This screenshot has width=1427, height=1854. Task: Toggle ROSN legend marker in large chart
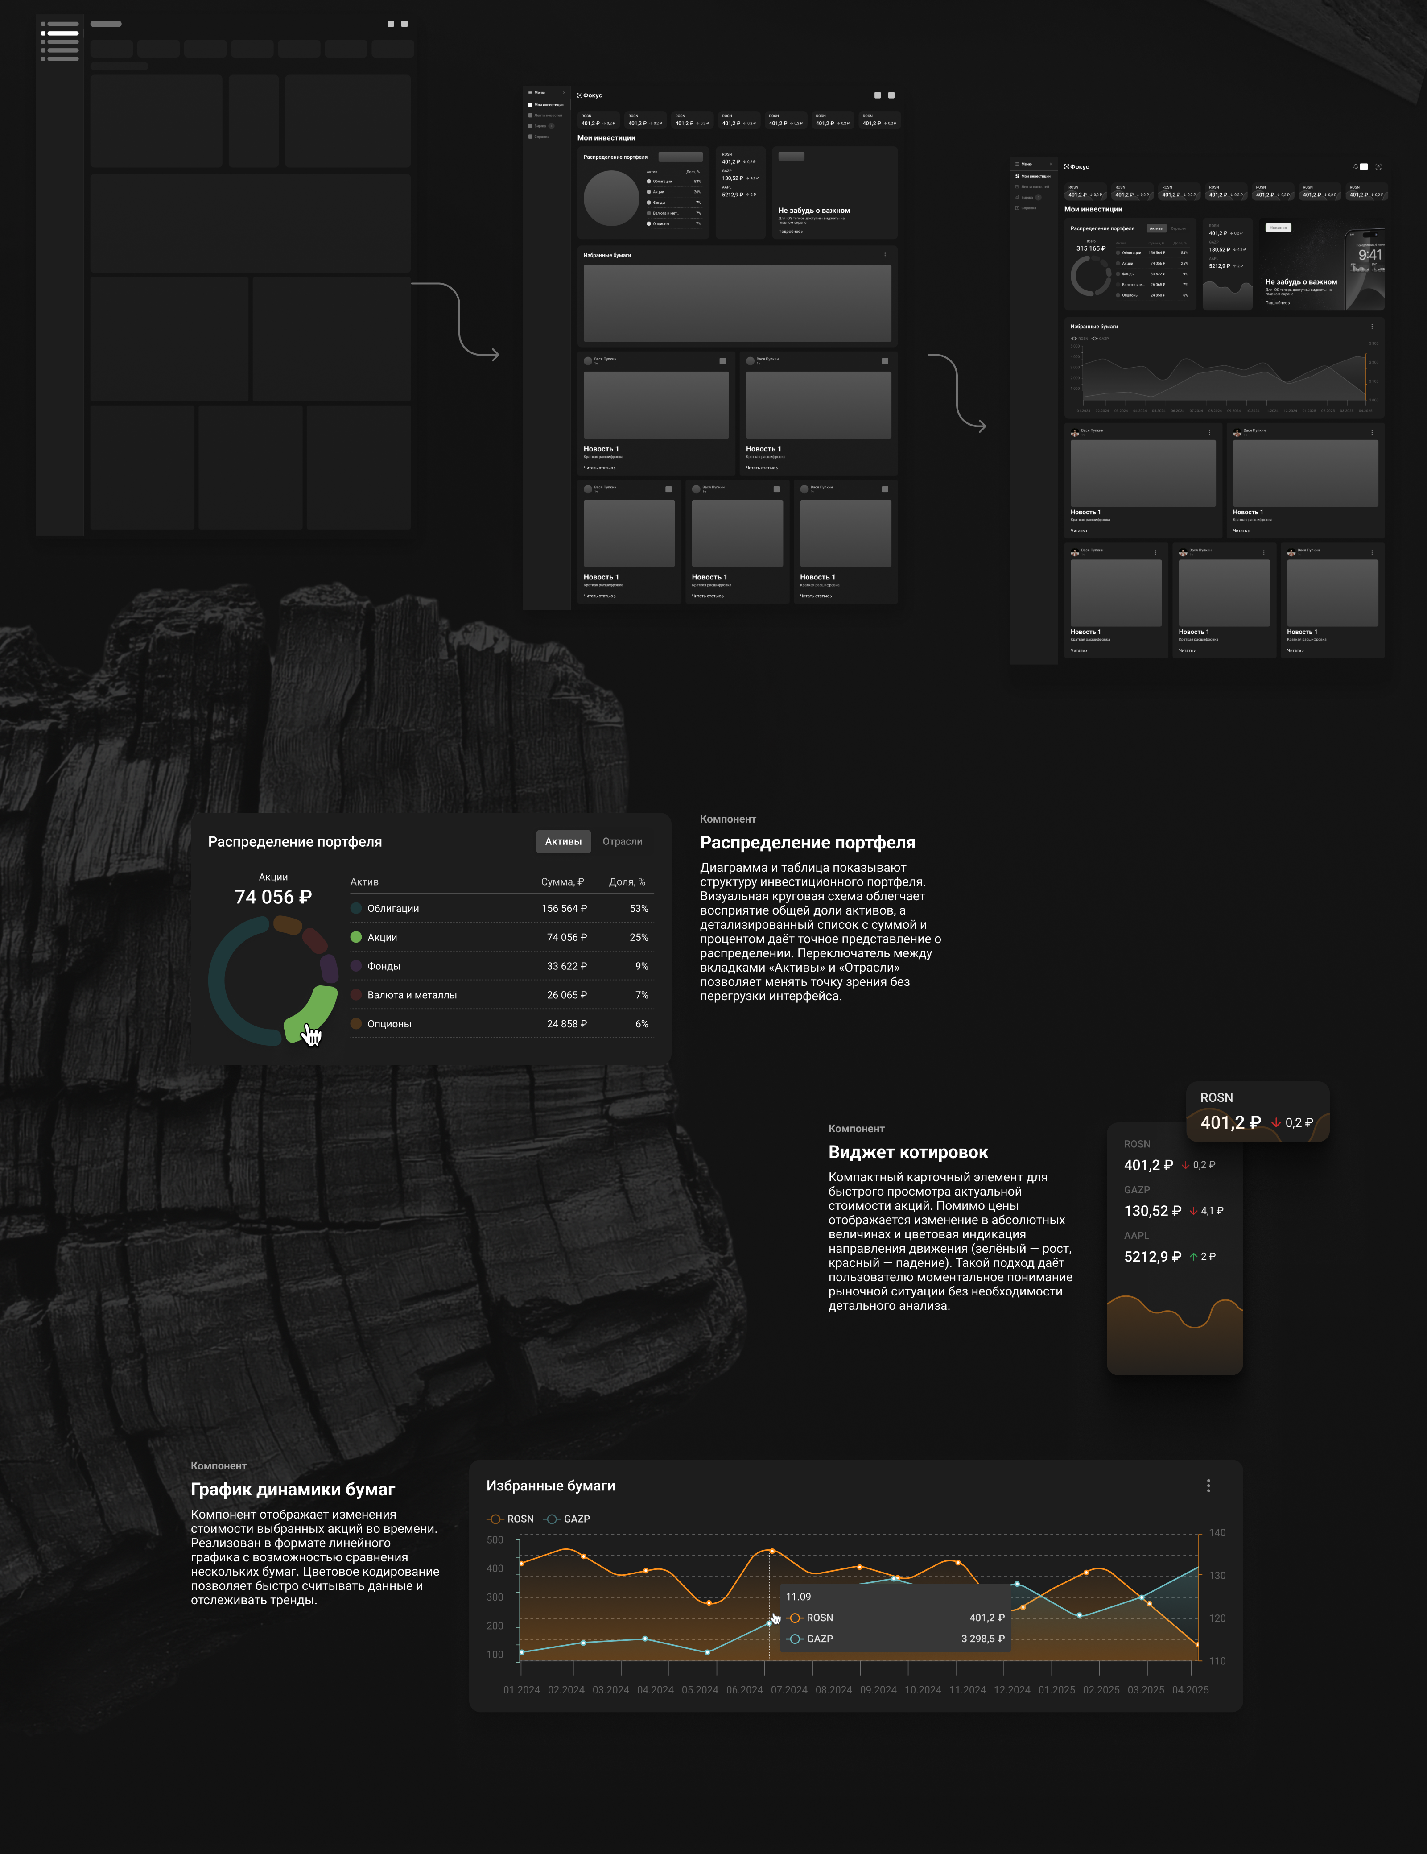[x=495, y=1519]
